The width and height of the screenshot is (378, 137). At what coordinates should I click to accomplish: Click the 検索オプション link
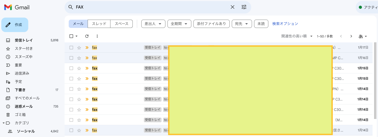(x=285, y=24)
